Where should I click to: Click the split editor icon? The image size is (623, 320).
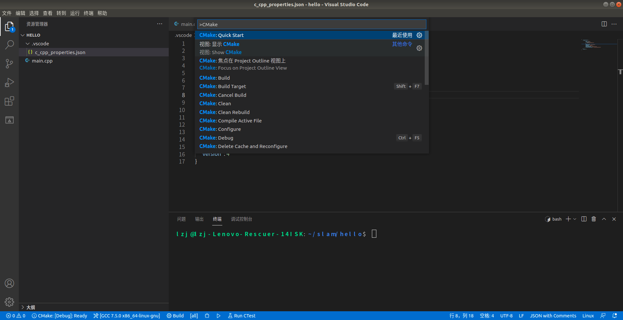coord(604,24)
